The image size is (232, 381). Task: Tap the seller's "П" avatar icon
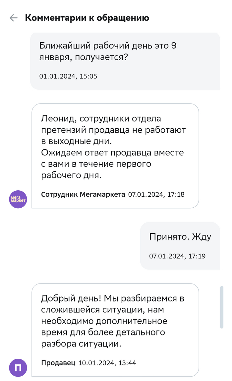(18, 367)
